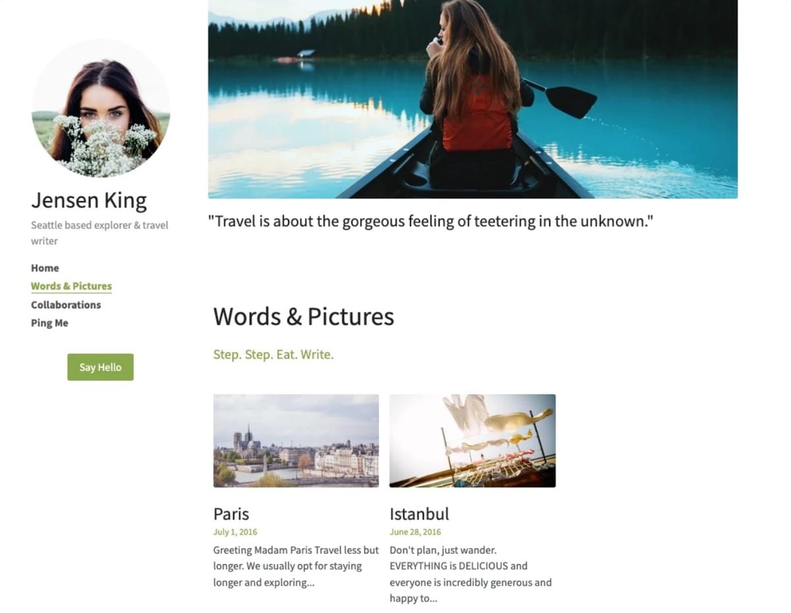Viewport: 791px width, 613px height.
Task: Open the Home page
Action: click(45, 268)
